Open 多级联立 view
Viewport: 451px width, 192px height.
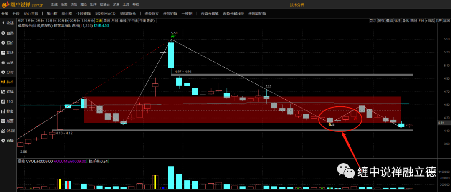(152, 13)
